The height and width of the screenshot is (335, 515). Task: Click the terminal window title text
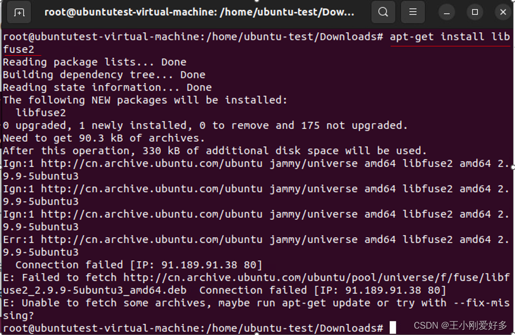click(199, 12)
